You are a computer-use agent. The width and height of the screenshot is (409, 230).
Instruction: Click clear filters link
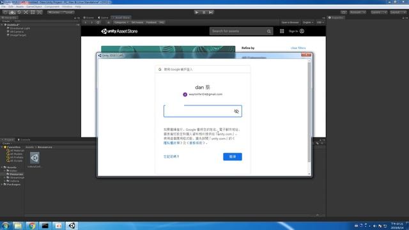tap(298, 48)
